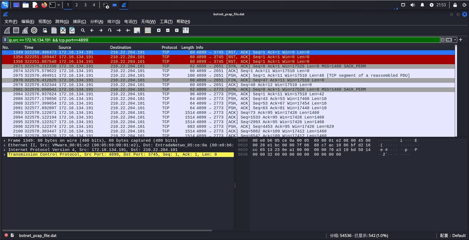The height and width of the screenshot is (240, 469).
Task: Clear the display filter
Action: coord(443,40)
